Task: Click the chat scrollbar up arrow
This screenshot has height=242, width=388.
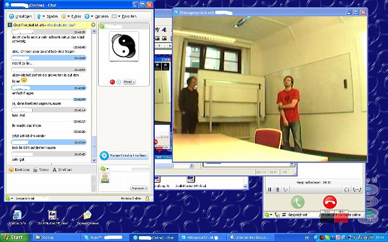Action: [x=94, y=31]
